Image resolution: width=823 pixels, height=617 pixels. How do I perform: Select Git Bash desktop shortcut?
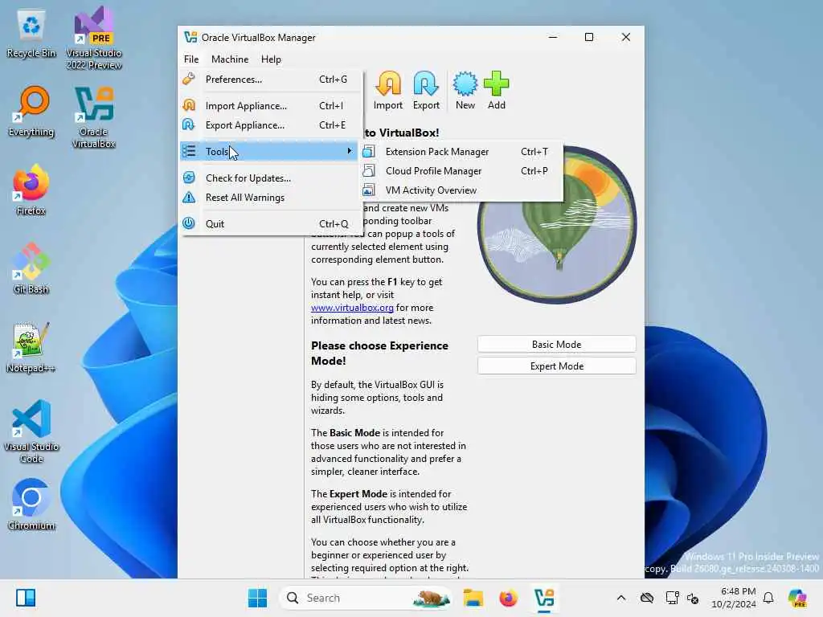[x=31, y=268]
